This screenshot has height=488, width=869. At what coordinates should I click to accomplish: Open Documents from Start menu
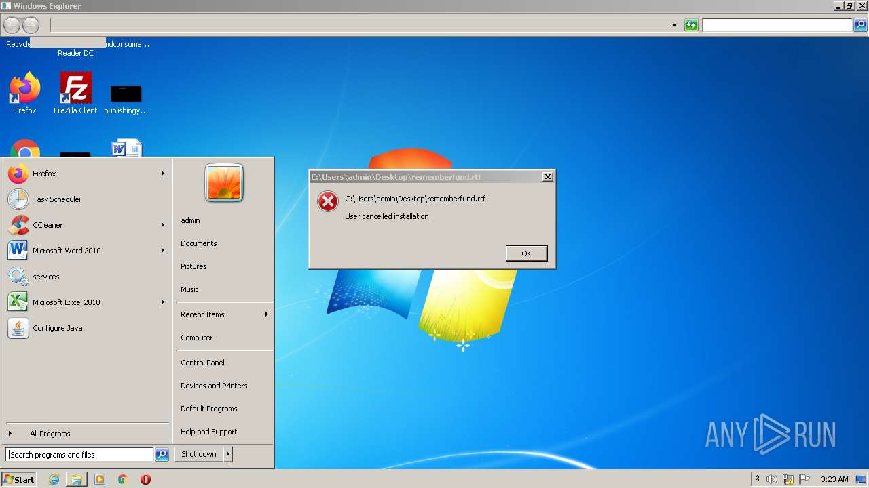click(199, 243)
